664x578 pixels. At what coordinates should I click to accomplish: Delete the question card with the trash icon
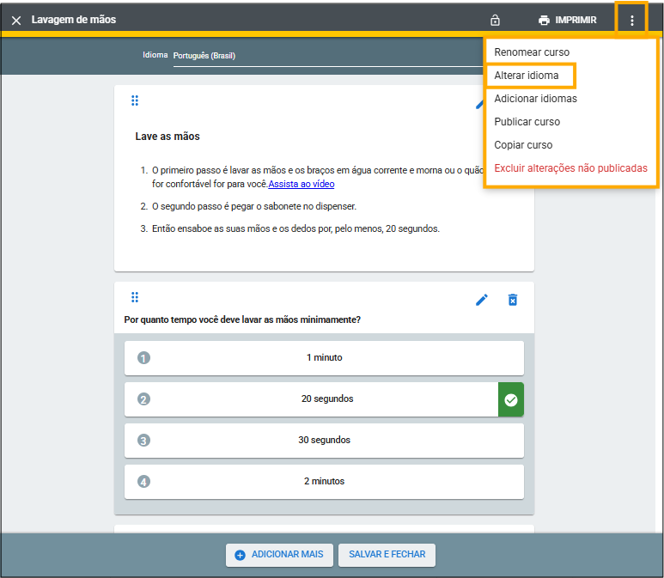coord(513,300)
